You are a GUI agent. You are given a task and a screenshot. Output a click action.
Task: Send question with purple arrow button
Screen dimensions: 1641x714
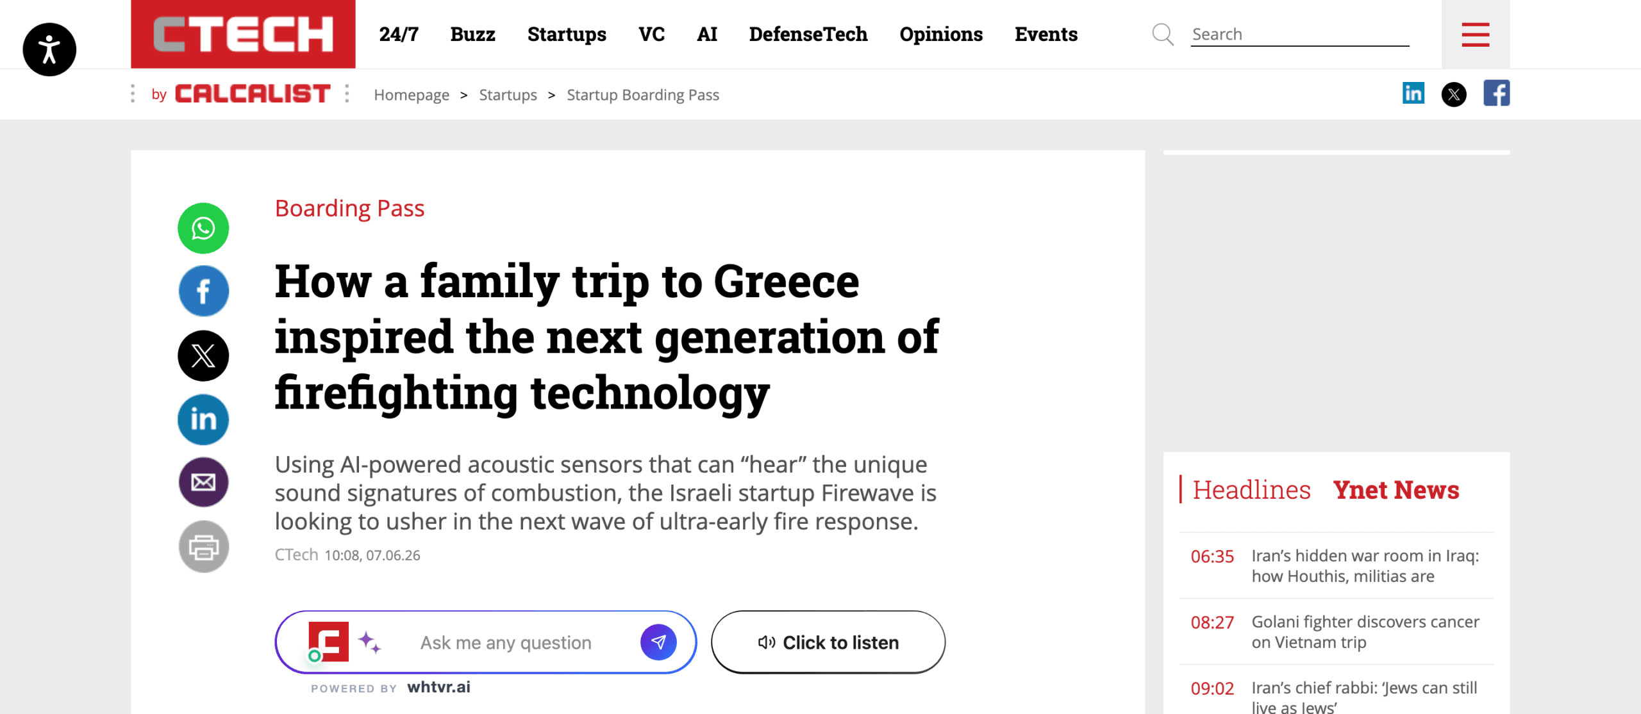click(x=658, y=642)
